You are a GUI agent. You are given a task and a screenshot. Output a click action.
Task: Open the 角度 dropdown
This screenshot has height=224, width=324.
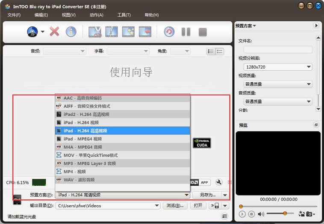coord(180,51)
